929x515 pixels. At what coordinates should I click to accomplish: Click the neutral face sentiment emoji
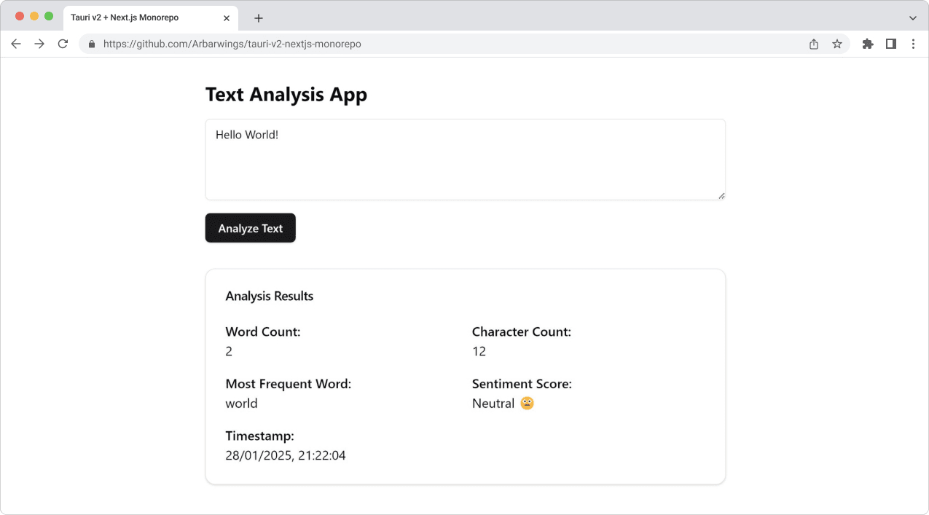pyautogui.click(x=526, y=403)
